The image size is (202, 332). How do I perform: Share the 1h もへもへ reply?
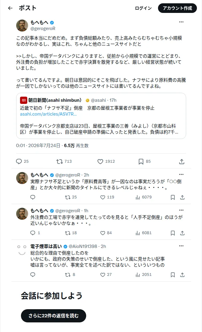[x=182, y=233]
